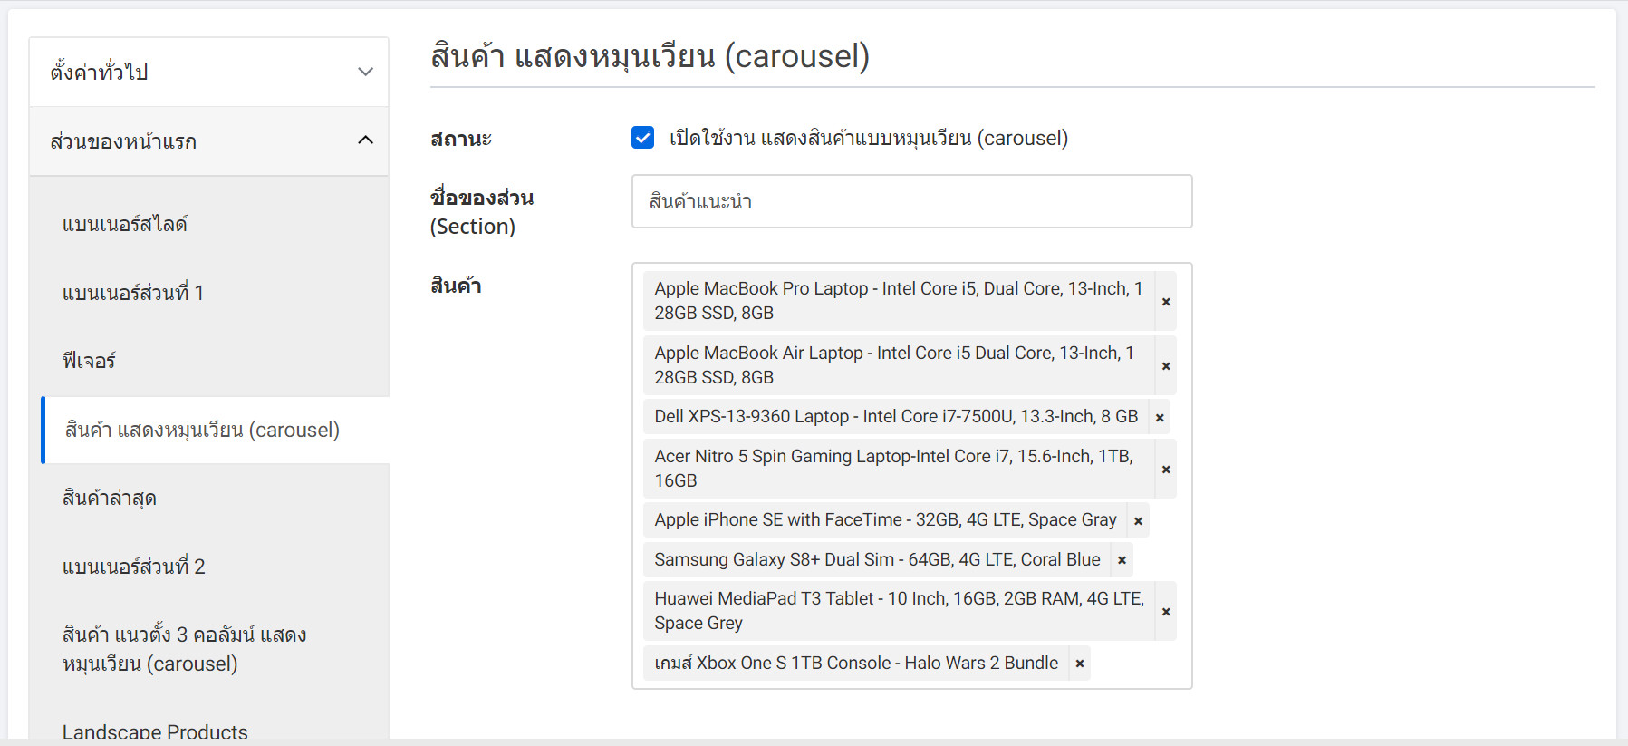Click the page heading สินค้า แสดงหมุนเวียน (carousel)
This screenshot has width=1628, height=746.
[x=650, y=56]
